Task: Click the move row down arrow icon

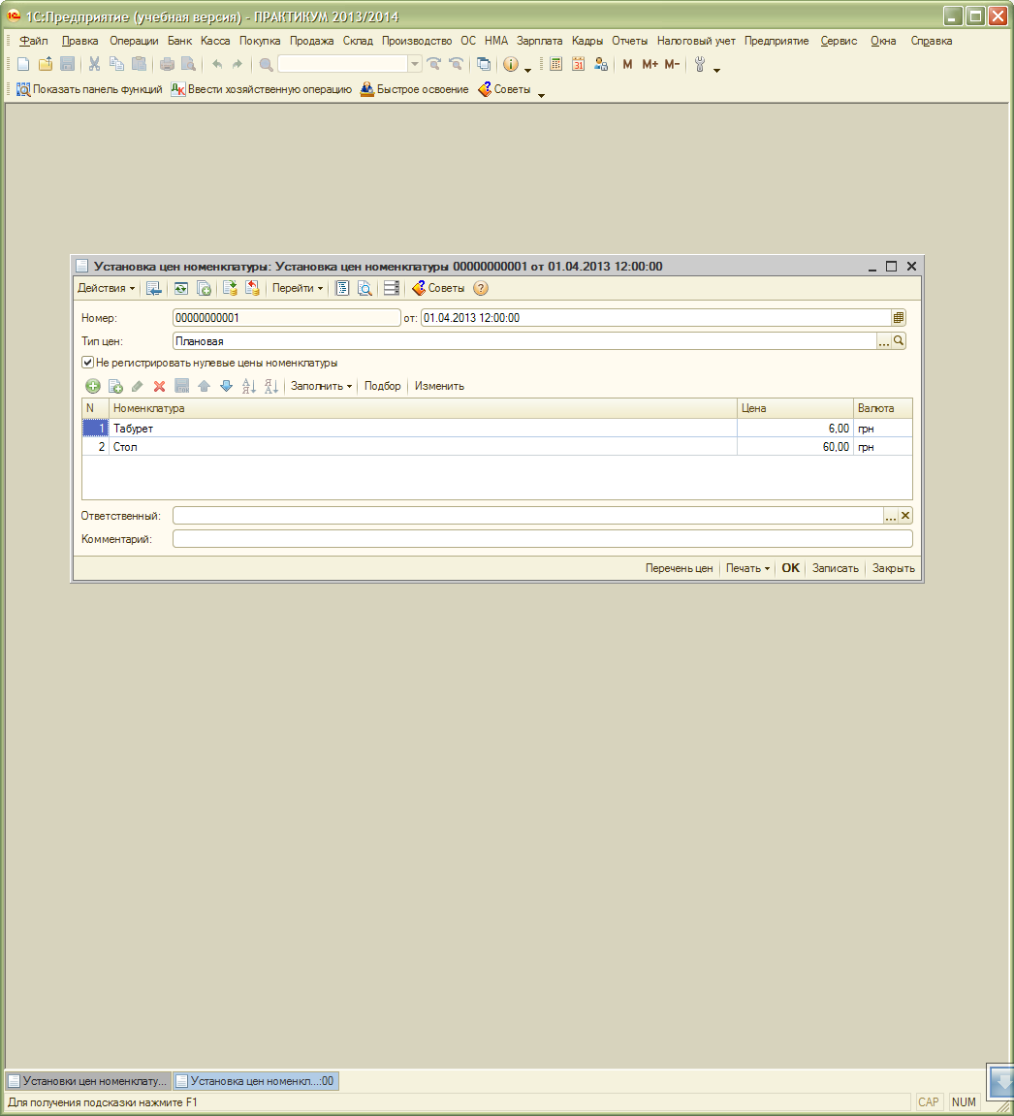Action: (x=226, y=387)
